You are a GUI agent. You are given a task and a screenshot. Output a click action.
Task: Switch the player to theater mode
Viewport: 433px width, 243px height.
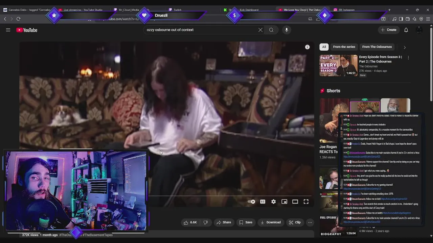[295, 202]
